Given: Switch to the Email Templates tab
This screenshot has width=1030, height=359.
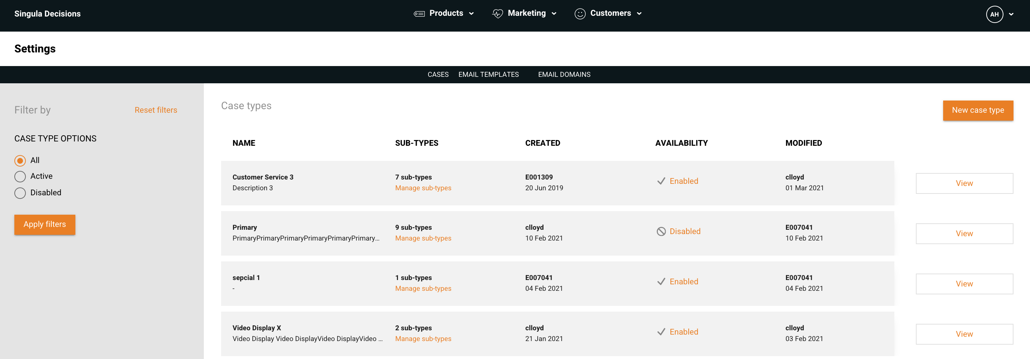Looking at the screenshot, I should pyautogui.click(x=488, y=75).
